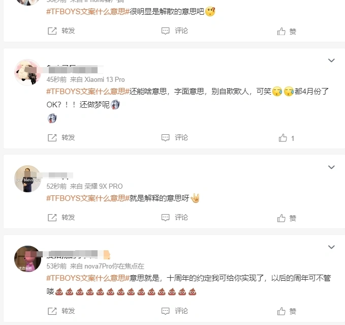Repost the '十周年的约定' post
The width and height of the screenshot is (345, 325).
coord(61,311)
